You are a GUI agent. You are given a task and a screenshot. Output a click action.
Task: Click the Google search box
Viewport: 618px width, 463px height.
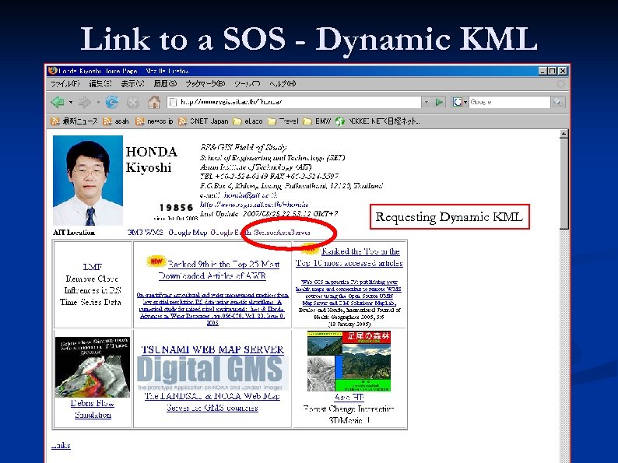click(509, 102)
